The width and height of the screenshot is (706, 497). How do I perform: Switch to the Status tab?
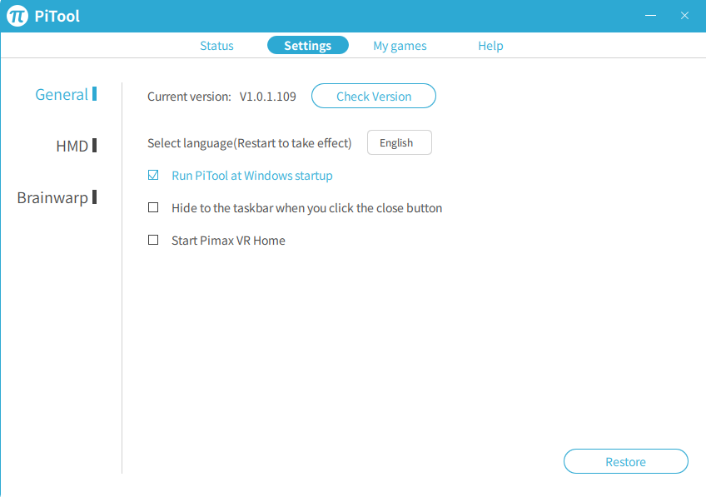[x=216, y=46]
